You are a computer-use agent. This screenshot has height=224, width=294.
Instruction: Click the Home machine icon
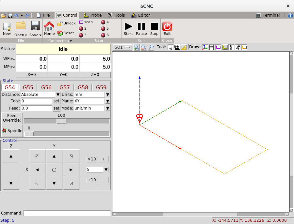[49, 28]
